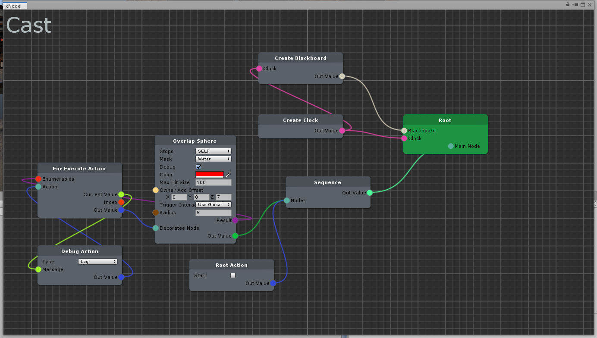This screenshot has height=338, width=597.
Task: Open the Mask dropdown showing Water
Action: pyautogui.click(x=214, y=159)
